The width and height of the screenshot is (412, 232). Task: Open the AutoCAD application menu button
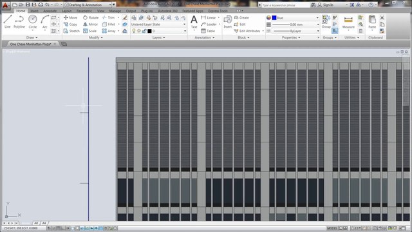tap(5, 5)
